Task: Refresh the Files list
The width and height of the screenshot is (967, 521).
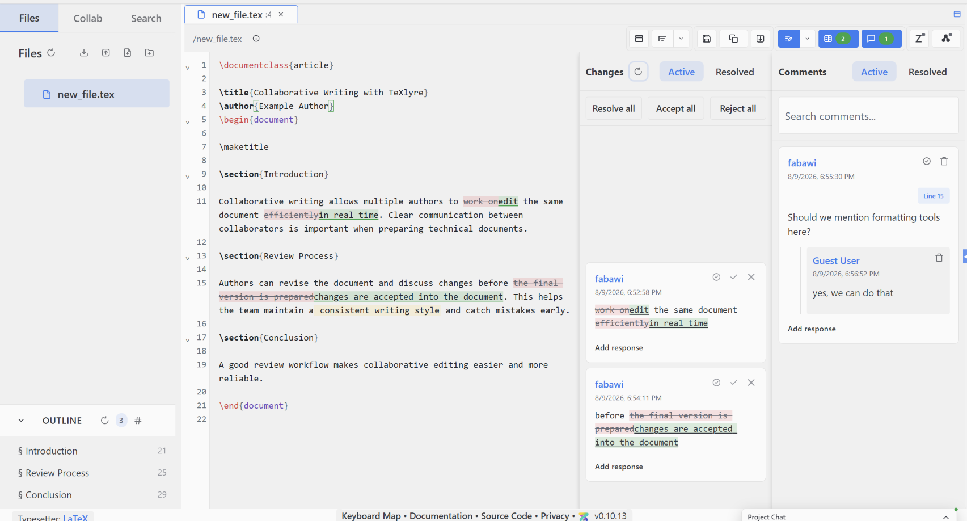Action: [51, 53]
